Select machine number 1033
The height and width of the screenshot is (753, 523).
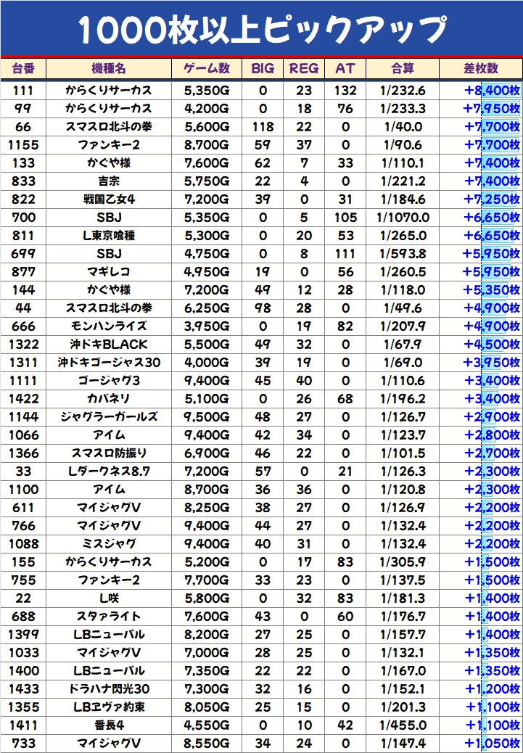(23, 653)
